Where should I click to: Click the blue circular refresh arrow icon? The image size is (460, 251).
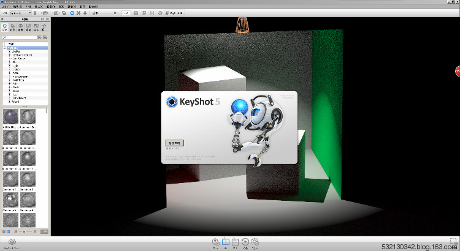72,13
